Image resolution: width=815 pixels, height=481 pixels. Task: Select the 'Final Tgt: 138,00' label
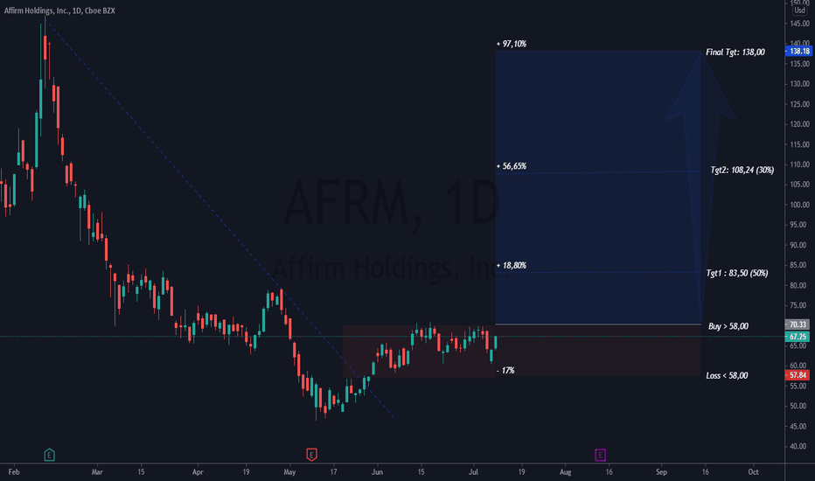[735, 52]
